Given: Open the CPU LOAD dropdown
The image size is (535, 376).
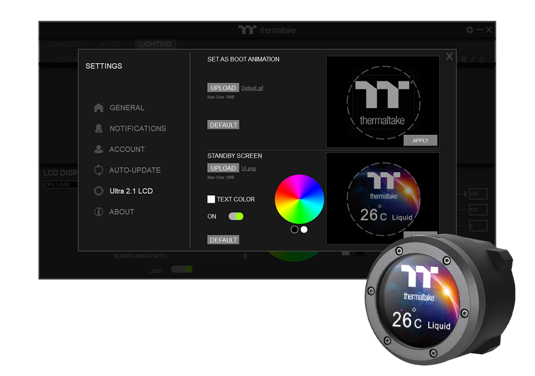Looking at the screenshot, I should click(60, 183).
